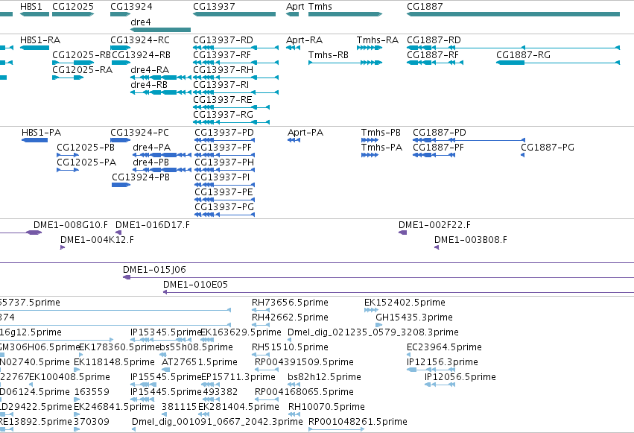Select transcript CG13937-RF
This screenshot has width=634, height=433.
coord(222,55)
